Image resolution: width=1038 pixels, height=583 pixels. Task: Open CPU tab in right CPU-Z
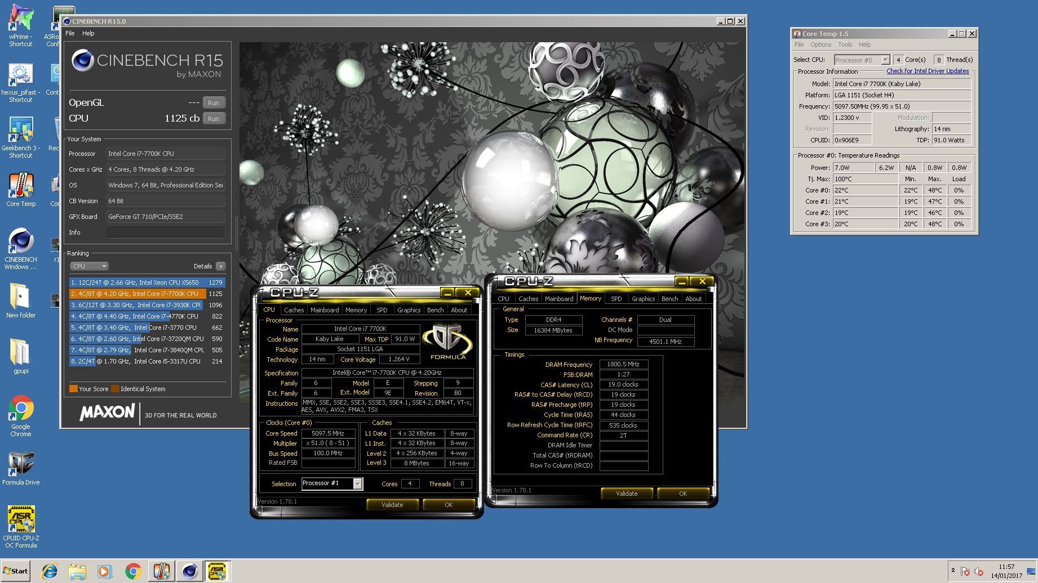click(504, 299)
